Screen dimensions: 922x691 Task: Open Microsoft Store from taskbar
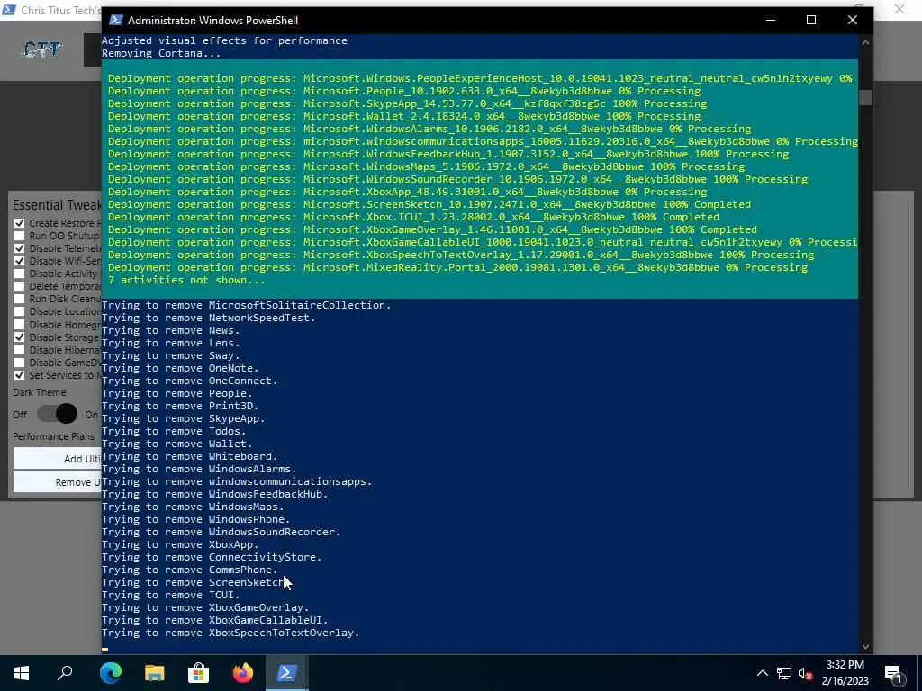pyautogui.click(x=199, y=673)
